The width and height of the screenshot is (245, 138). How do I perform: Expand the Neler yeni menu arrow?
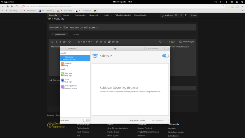click(x=100, y=15)
